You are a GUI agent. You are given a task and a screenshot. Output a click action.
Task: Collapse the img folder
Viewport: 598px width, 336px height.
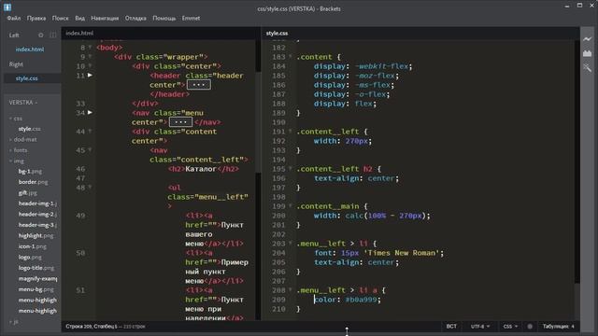tap(10, 161)
